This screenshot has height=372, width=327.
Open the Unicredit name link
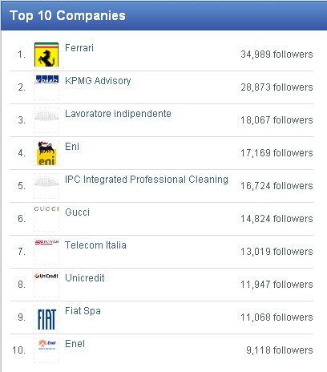click(x=85, y=278)
